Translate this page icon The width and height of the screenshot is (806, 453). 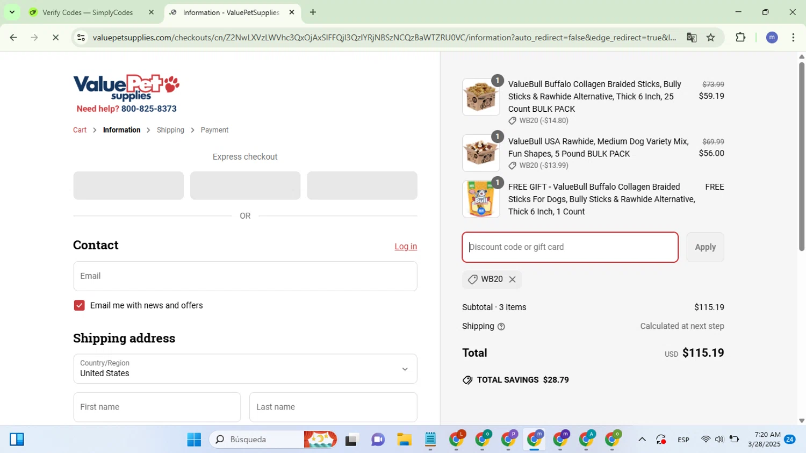coord(692,38)
